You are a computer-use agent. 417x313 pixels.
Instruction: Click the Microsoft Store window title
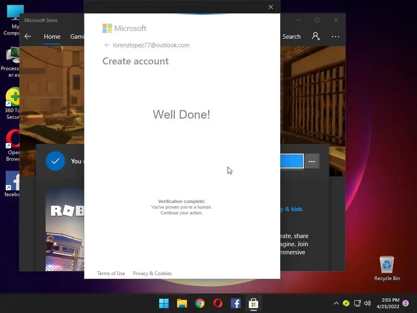(41, 20)
